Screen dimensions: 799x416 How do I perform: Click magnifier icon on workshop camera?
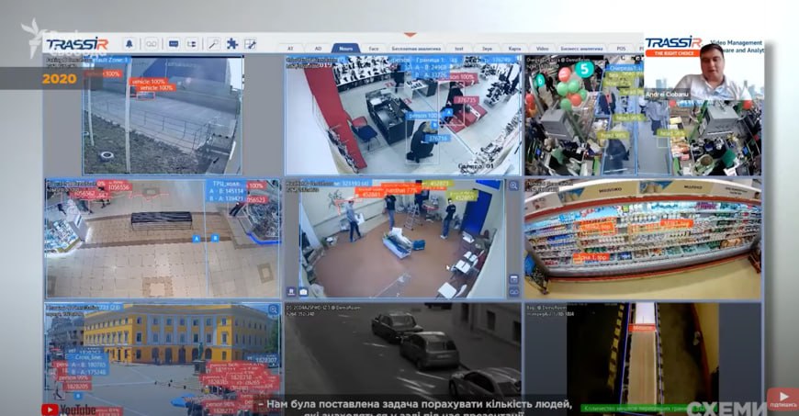pos(513,186)
